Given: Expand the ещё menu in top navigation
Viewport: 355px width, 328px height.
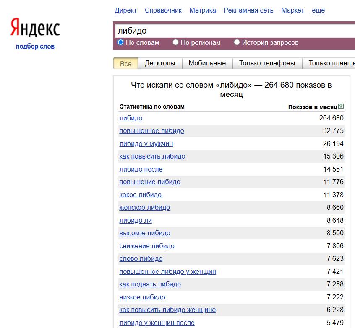Looking at the screenshot, I should point(318,10).
